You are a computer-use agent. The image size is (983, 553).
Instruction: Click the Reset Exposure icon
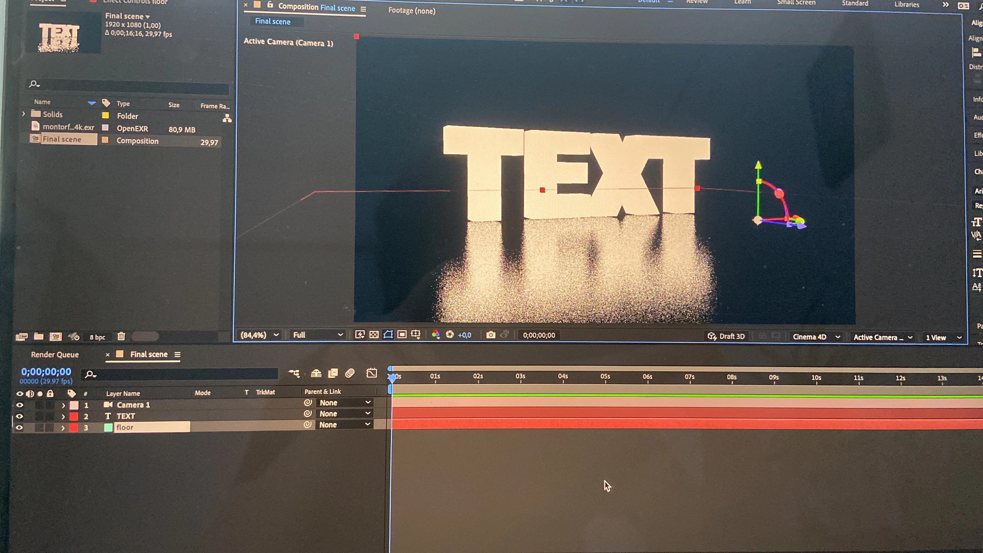click(450, 335)
